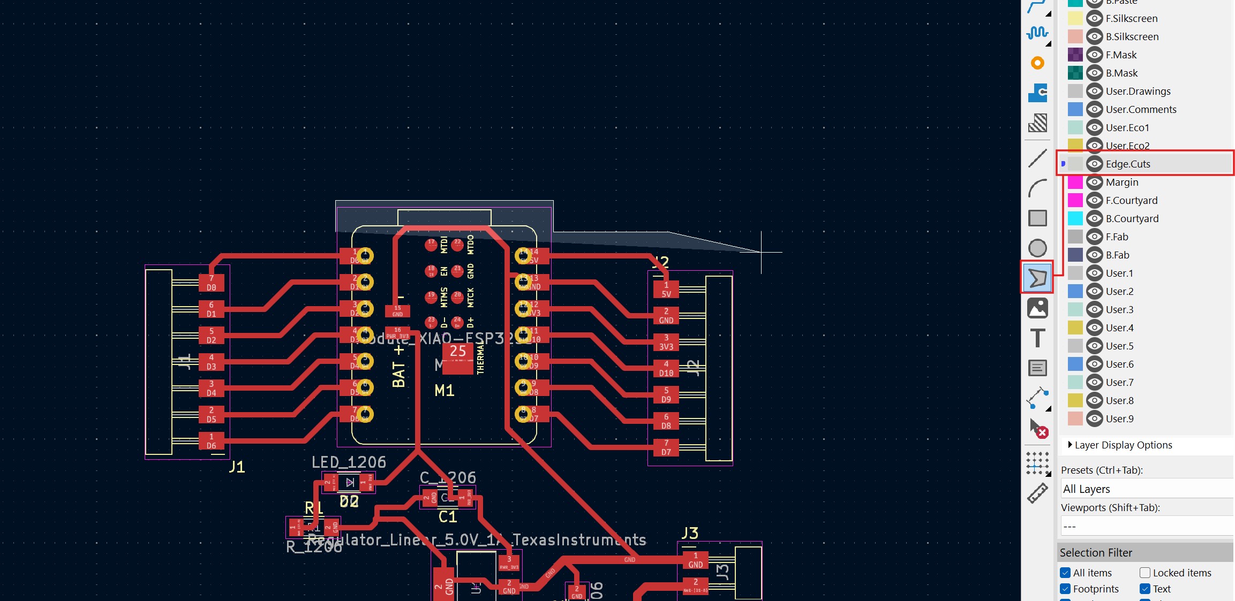Screen dimensions: 1235x601
Task: Select the Add Rule Area tool
Action: click(x=1037, y=123)
